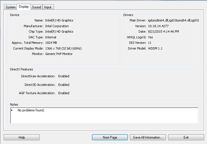This screenshot has height=144, width=207.
Task: Select the 'No problems found.' note
Action: (x=31, y=110)
